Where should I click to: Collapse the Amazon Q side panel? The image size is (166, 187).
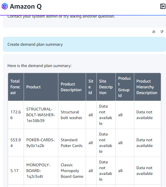pyautogui.click(x=163, y=6)
